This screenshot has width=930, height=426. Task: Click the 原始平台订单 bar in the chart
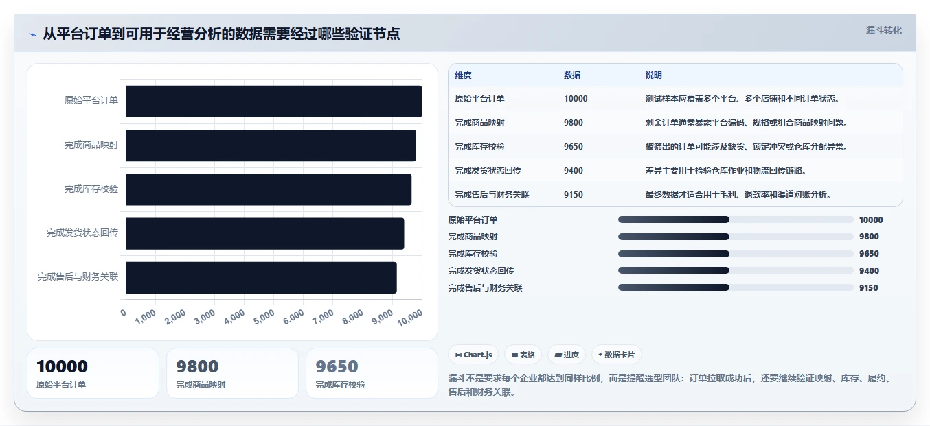[273, 101]
